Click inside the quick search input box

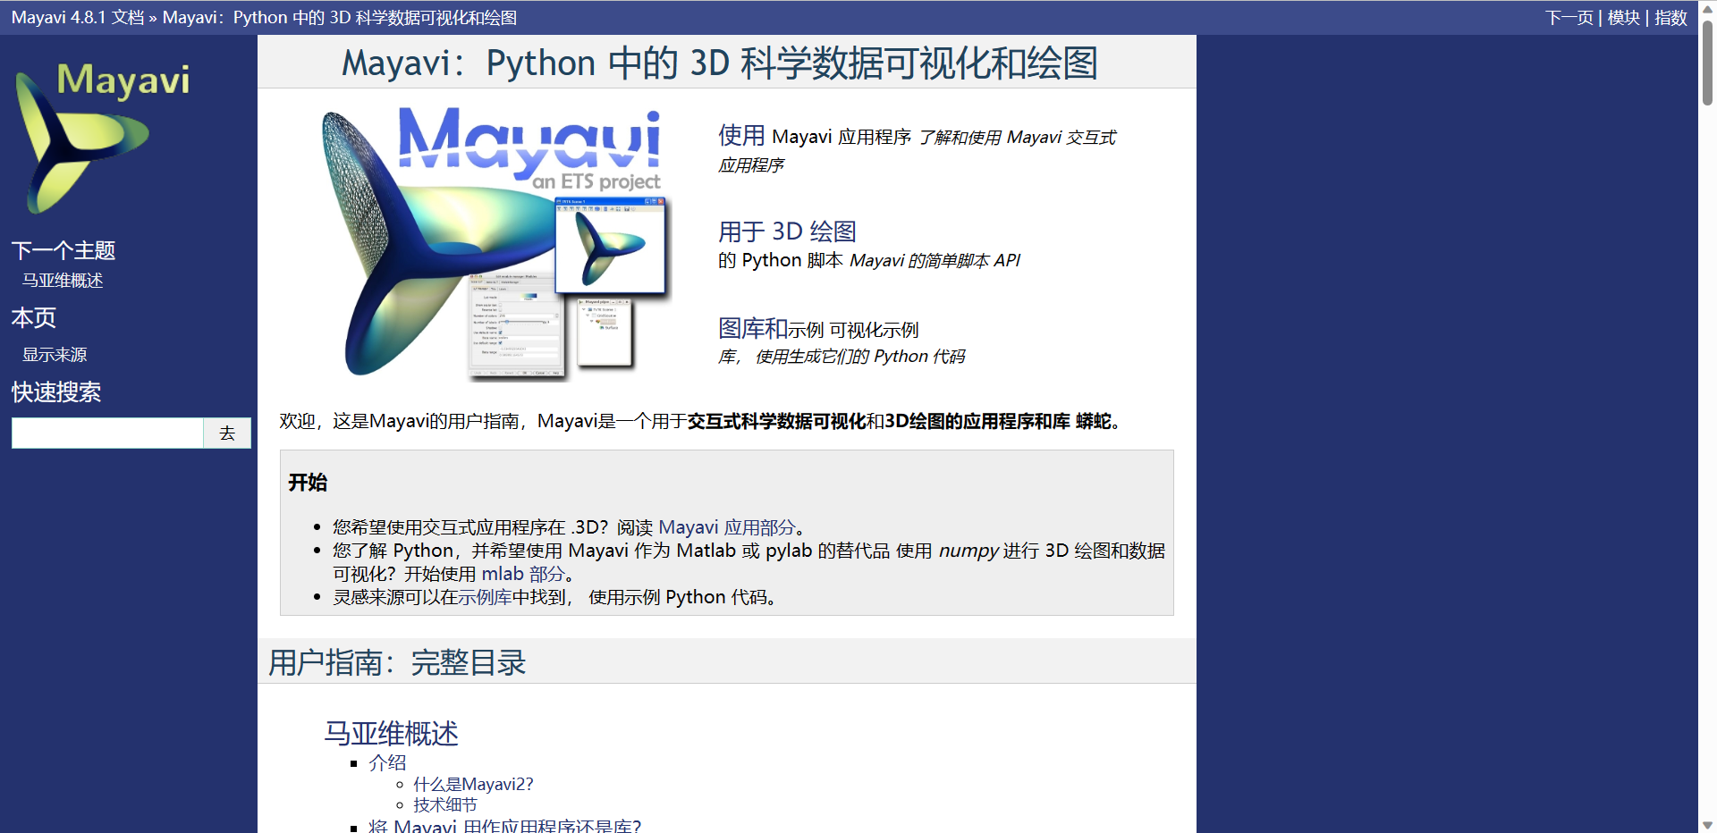107,433
